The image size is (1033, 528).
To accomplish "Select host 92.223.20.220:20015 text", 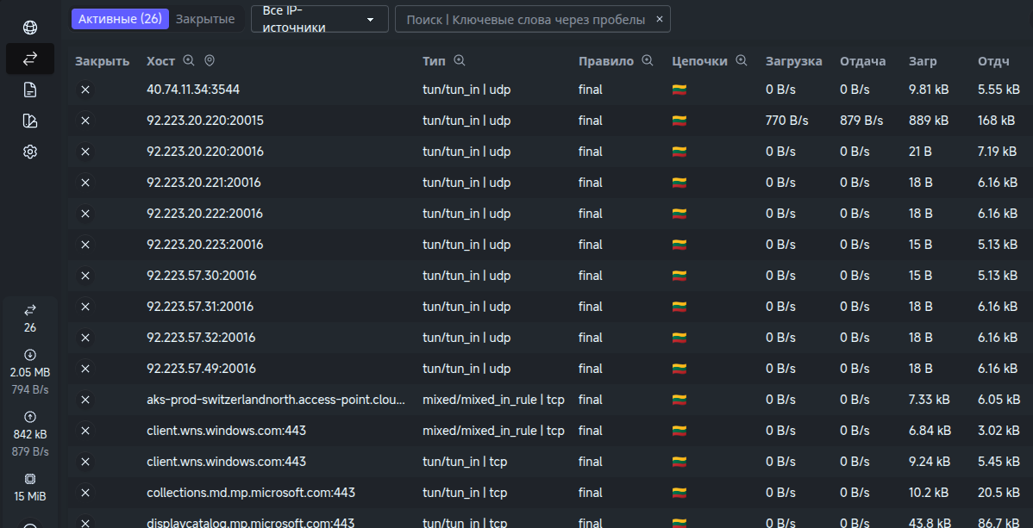I will (x=205, y=121).
